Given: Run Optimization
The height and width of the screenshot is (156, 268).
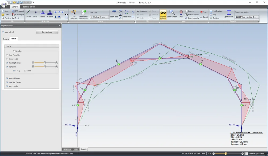Looking at the screenshot, I should tap(229, 14).
